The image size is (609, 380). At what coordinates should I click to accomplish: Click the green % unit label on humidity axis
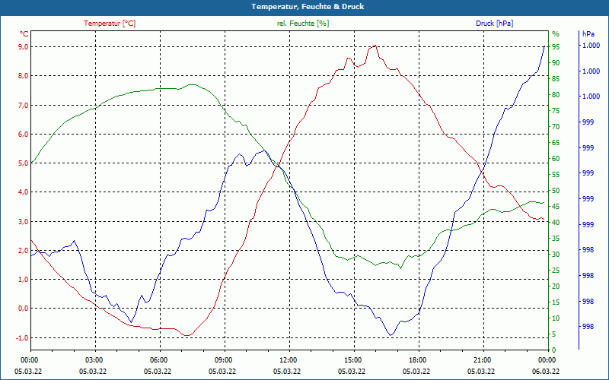click(556, 34)
